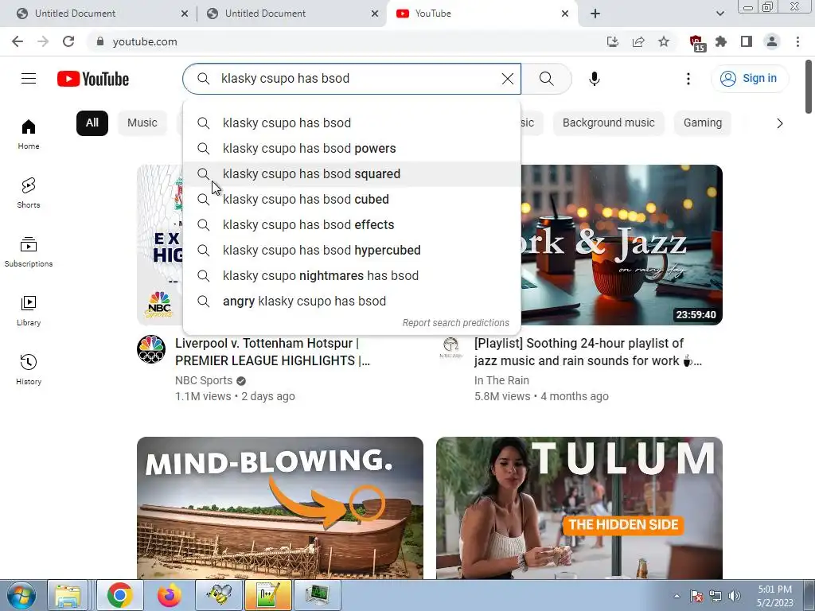
Task: Open Firefox from the taskbar
Action: [x=169, y=595]
